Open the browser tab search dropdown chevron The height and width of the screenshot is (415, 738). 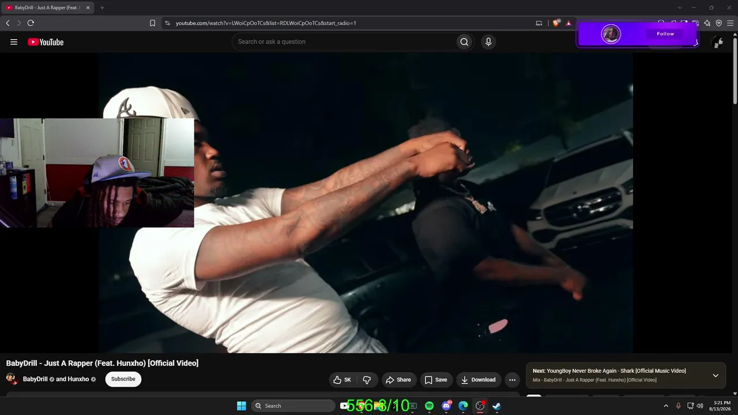click(680, 7)
